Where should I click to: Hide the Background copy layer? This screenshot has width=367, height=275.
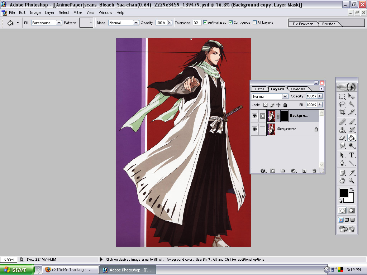(x=255, y=116)
